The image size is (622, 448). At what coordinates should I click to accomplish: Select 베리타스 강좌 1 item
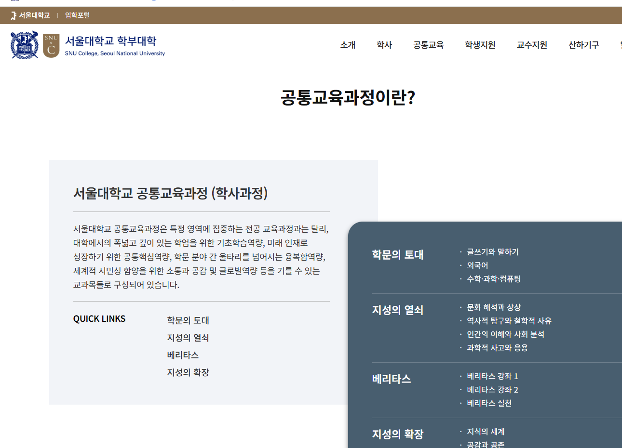point(492,376)
